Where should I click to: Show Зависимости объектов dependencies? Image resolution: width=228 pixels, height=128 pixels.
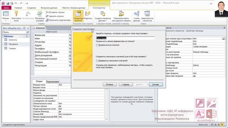(147, 16)
